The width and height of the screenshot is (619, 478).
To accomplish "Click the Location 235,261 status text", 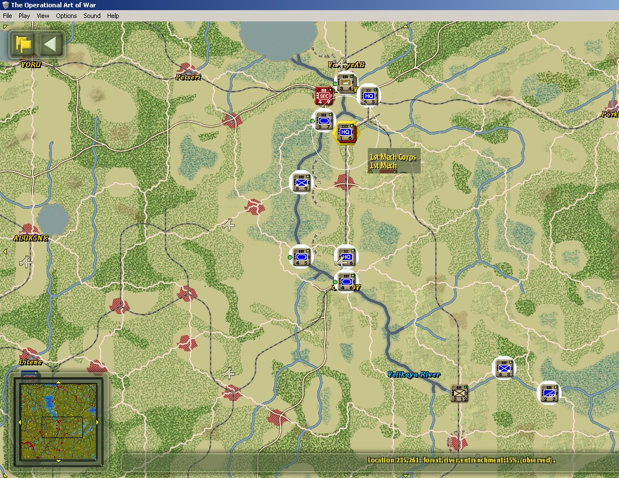I will click(x=461, y=460).
